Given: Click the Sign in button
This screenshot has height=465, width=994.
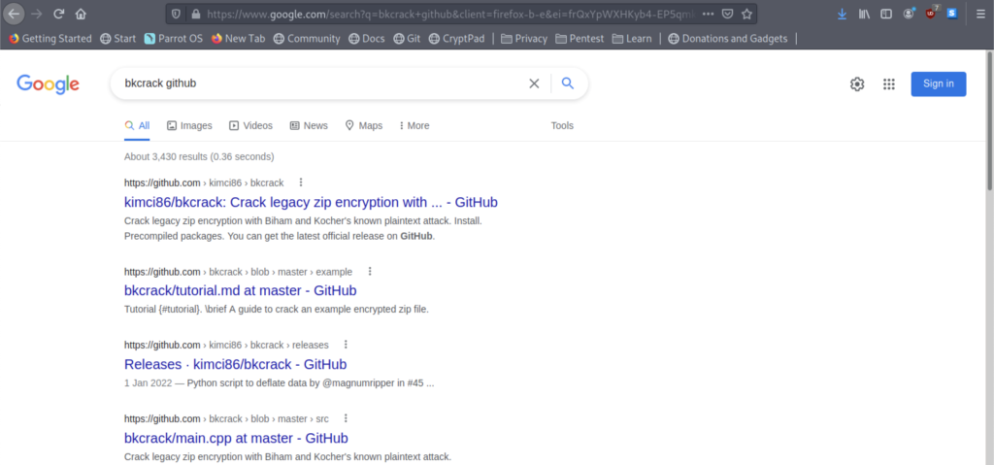Looking at the screenshot, I should click(x=939, y=83).
